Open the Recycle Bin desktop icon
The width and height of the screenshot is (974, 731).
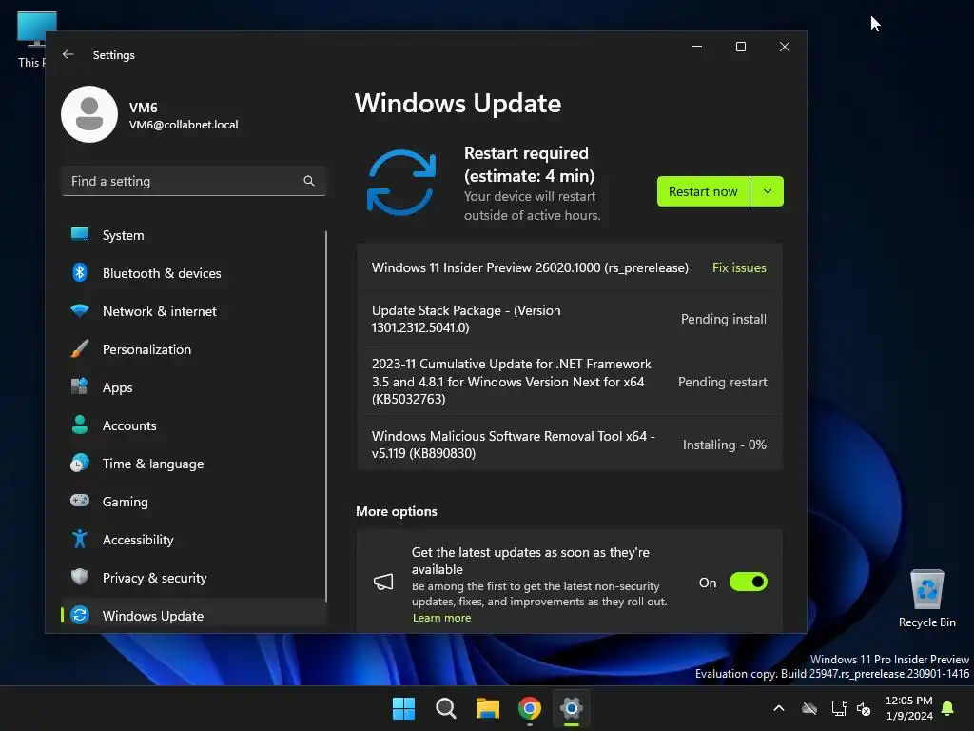[x=926, y=598]
